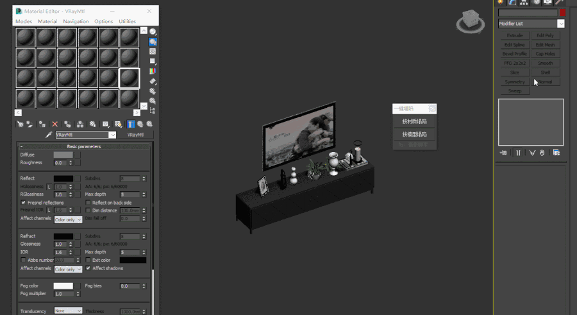
Task: Open the Material/Map Navigator icon
Action: 153,110
